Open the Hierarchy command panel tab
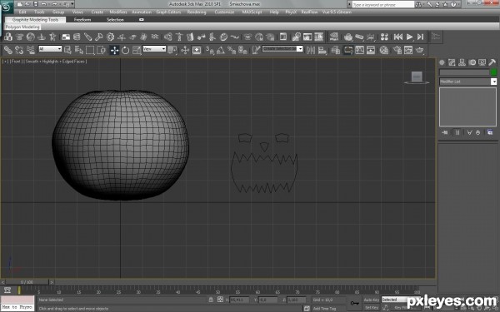The height and width of the screenshot is (312, 500). click(462, 62)
